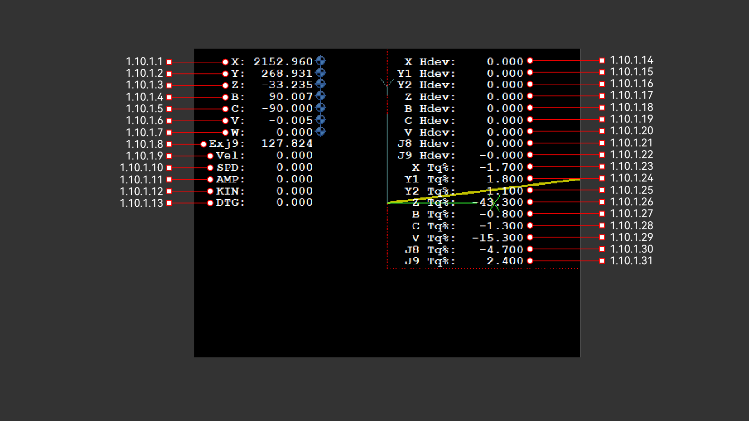Image resolution: width=749 pixels, height=421 pixels.
Task: Click callout label 1.10.1.31
Action: coord(631,261)
